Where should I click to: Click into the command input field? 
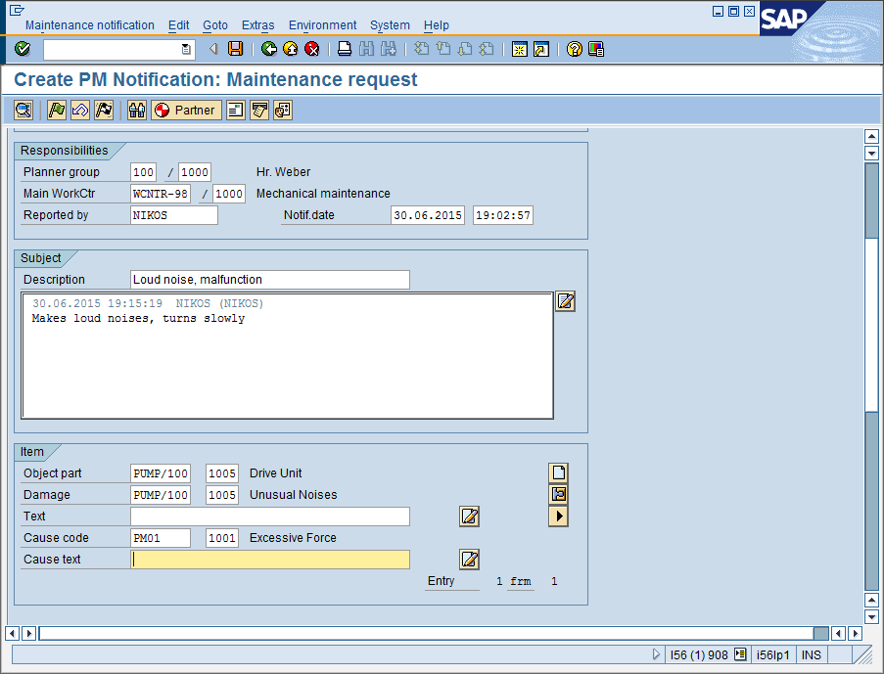click(113, 49)
